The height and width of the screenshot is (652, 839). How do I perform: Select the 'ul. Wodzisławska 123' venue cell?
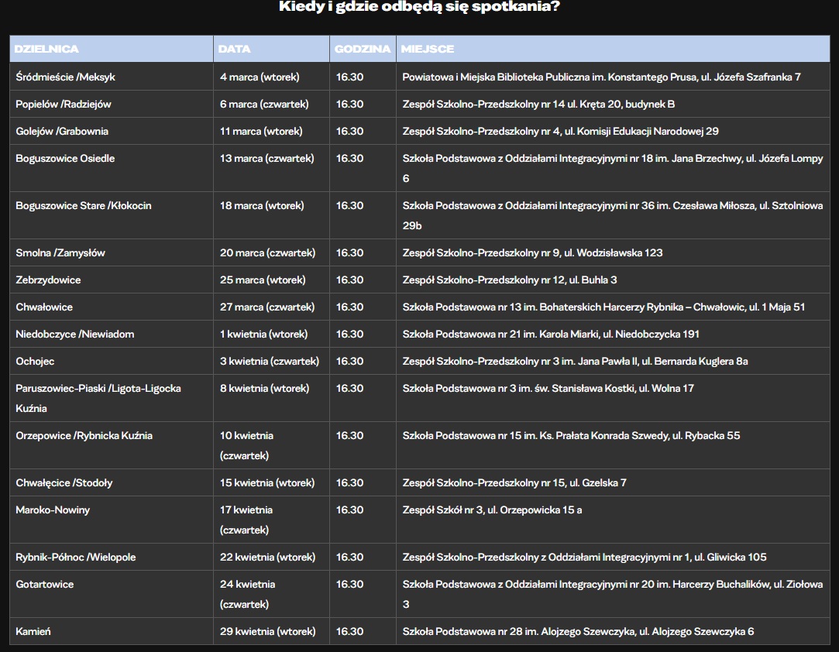pyautogui.click(x=532, y=253)
